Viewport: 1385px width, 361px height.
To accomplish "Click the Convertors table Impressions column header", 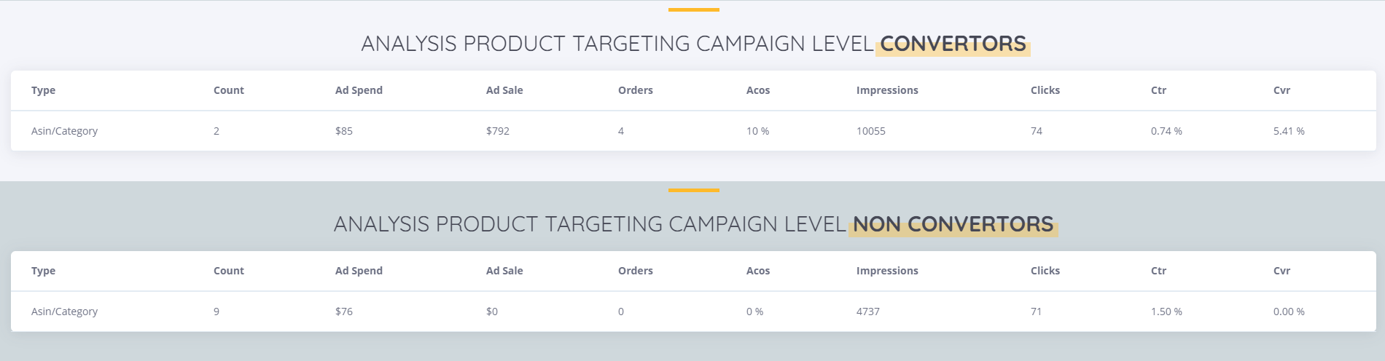I will point(887,90).
